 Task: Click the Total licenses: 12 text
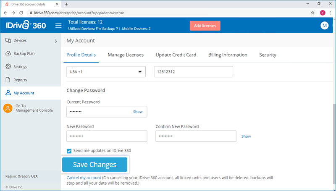(x=85, y=22)
